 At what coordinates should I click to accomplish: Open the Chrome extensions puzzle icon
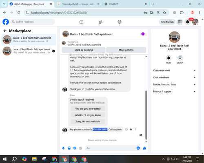coord(182,13)
